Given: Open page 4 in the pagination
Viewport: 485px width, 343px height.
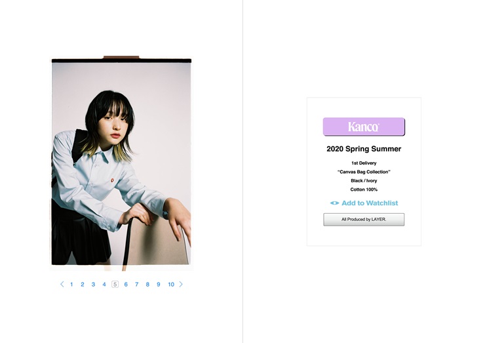Looking at the screenshot, I should coord(104,284).
